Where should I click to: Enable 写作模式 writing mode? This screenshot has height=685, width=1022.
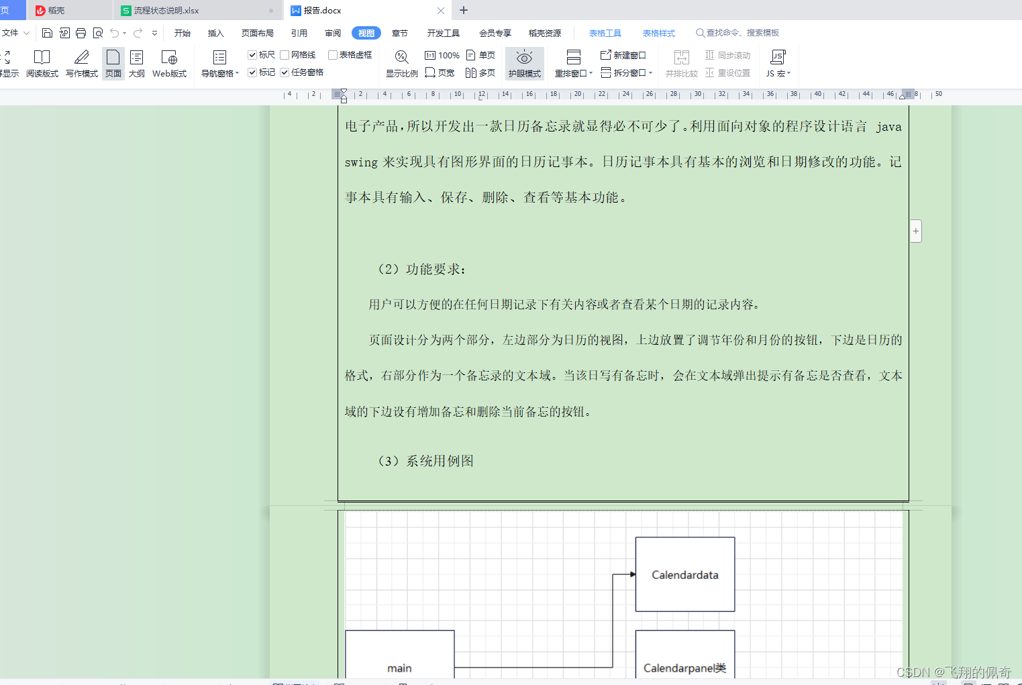(81, 64)
